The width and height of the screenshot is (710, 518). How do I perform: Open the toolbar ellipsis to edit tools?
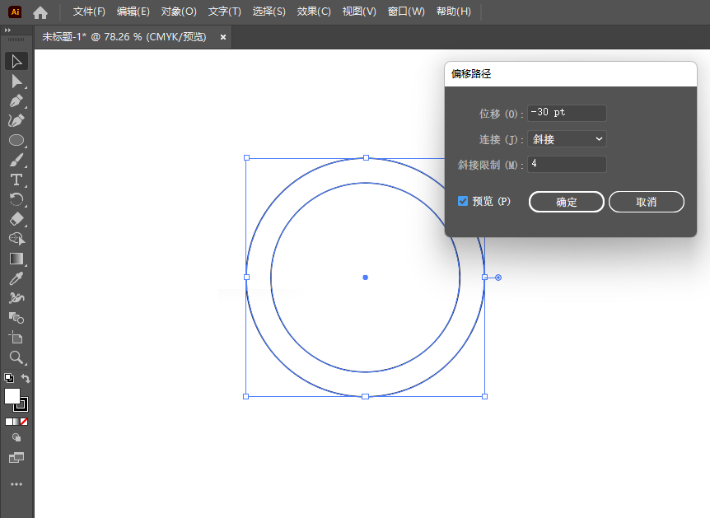[16, 484]
